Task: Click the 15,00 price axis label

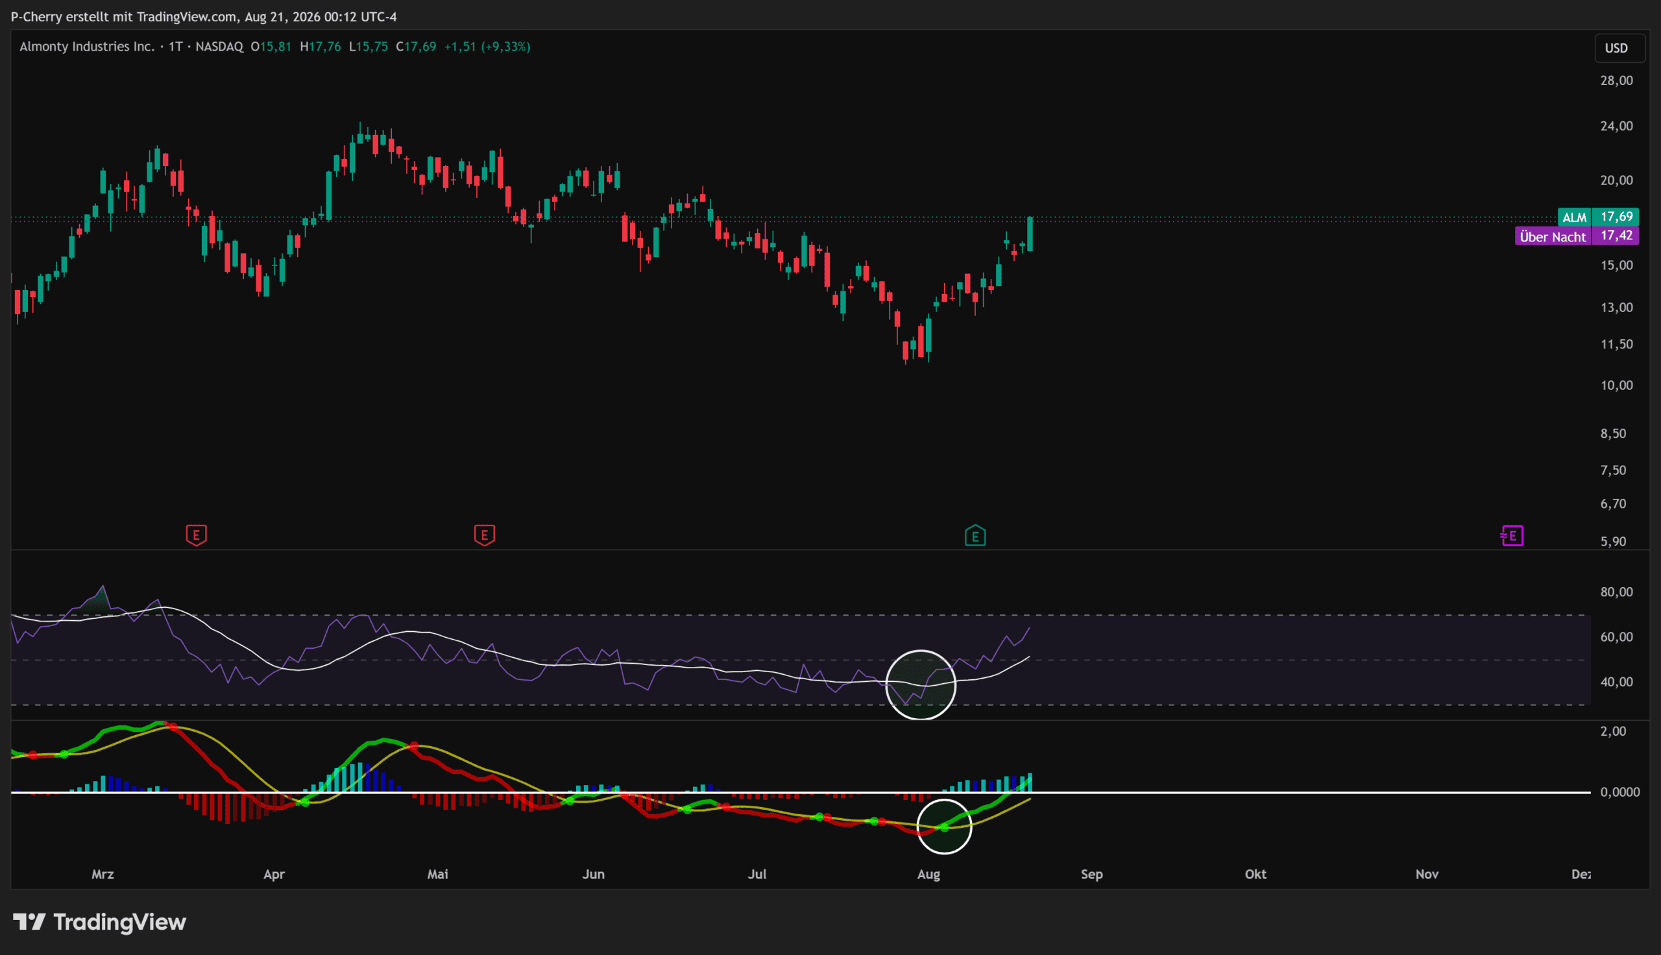Action: coord(1616,265)
